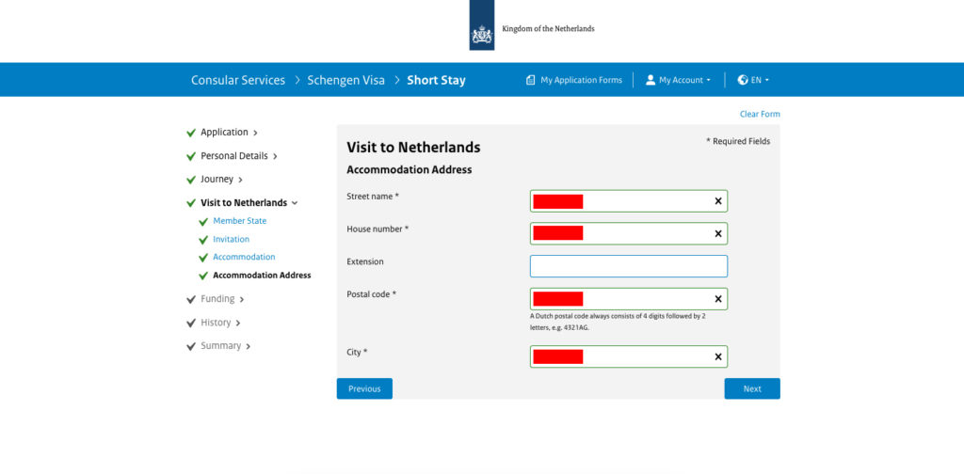The height and width of the screenshot is (474, 964).
Task: Click the globe language icon
Action: pos(742,80)
